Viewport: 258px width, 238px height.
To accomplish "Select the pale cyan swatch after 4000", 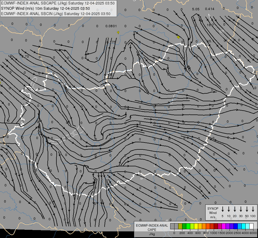I will tap(247, 226).
